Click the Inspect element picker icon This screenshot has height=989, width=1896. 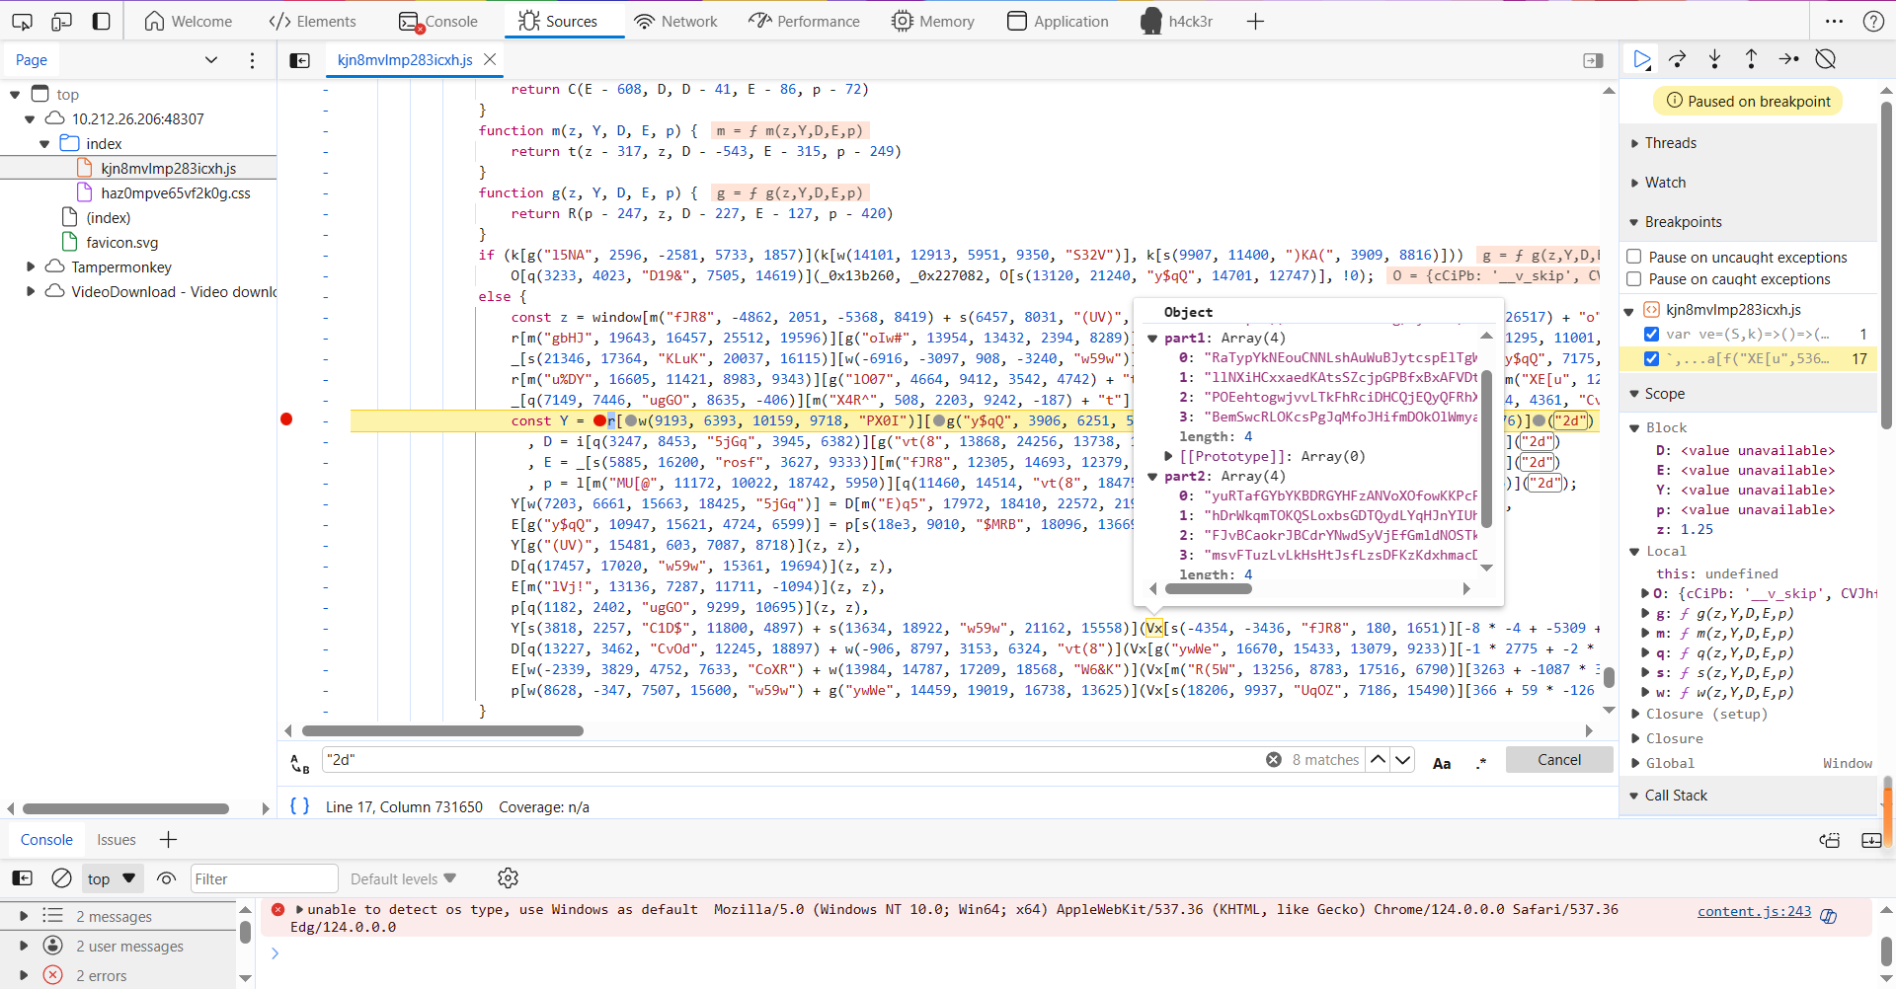22,21
